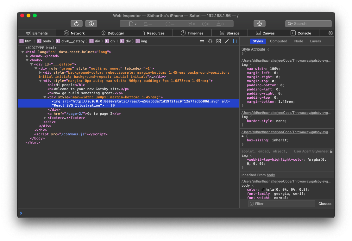The height and width of the screenshot is (241, 352).
Task: Toggle the paint flashing brush icon
Action: (227, 41)
